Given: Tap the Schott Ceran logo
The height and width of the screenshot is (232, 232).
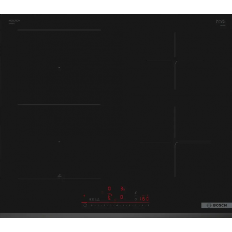Looking at the screenshot, I should [221, 22].
